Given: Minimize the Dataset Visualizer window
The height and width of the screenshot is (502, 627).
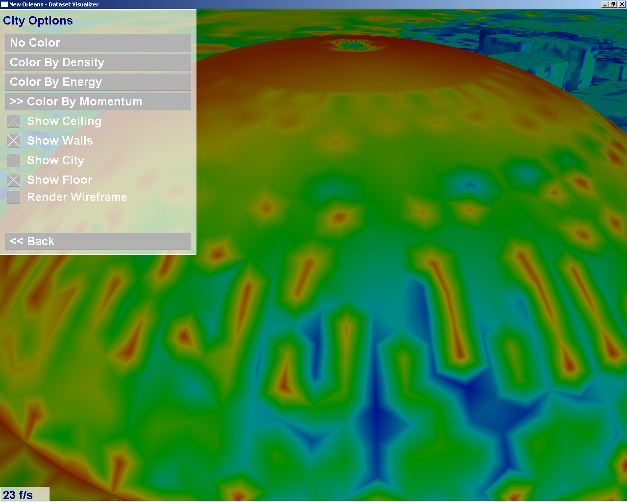Looking at the screenshot, I should [605, 4].
